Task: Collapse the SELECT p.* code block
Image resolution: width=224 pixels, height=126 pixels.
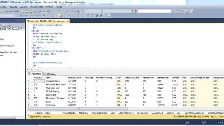Action: click(32, 48)
